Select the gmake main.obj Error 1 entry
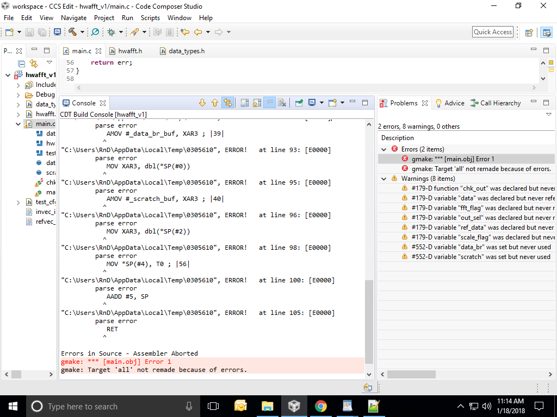 pos(453,159)
